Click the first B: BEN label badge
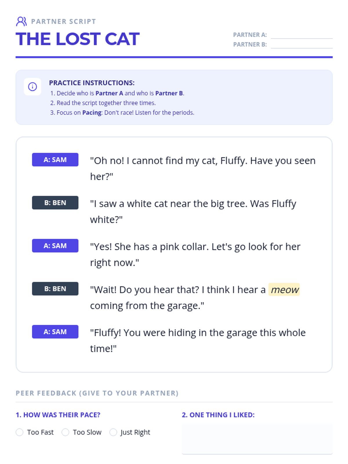This screenshot has width=348, height=464. 55,203
